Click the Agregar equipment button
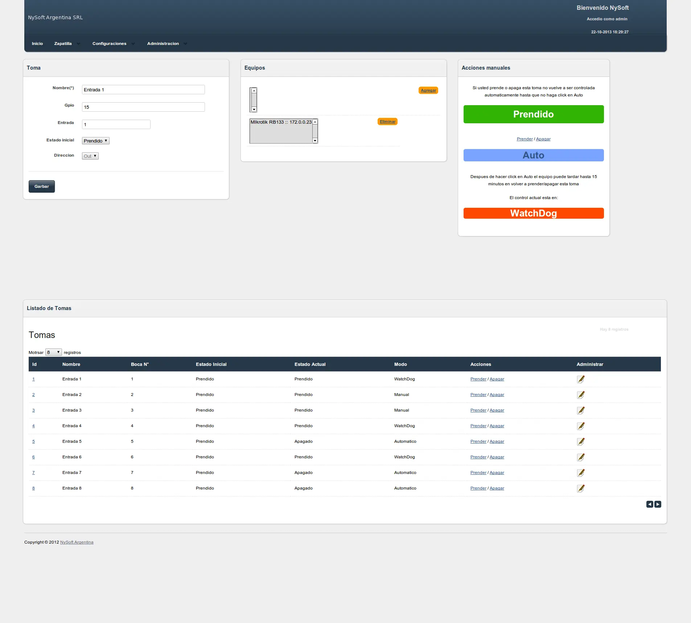 pos(428,90)
